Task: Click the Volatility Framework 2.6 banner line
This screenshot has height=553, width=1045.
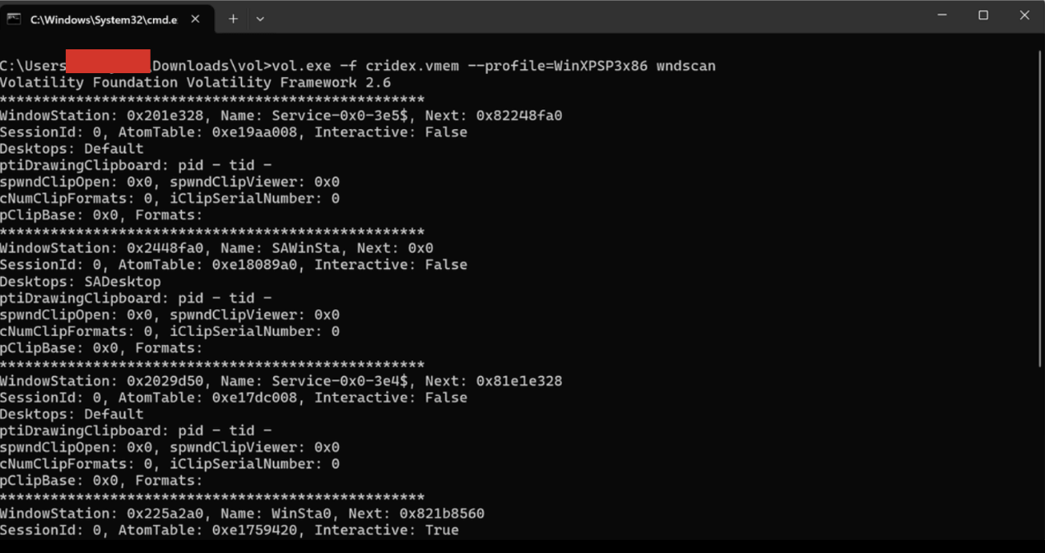Action: coord(196,82)
